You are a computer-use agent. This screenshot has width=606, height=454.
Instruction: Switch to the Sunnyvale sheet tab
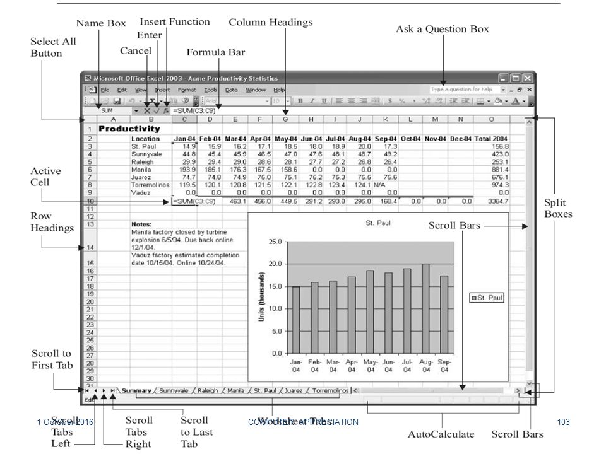pos(174,391)
